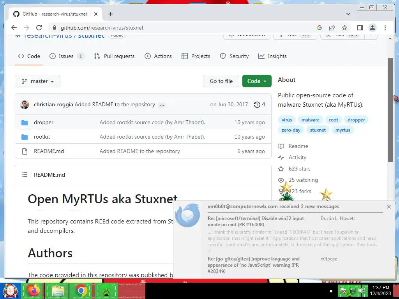Image resolution: width=399 pixels, height=299 pixels.
Task: Select the malware topic tag
Action: (x=310, y=120)
